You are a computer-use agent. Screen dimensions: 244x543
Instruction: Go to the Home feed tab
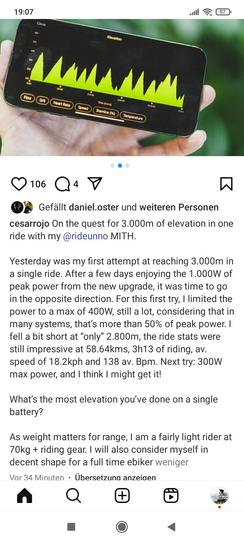(x=24, y=496)
